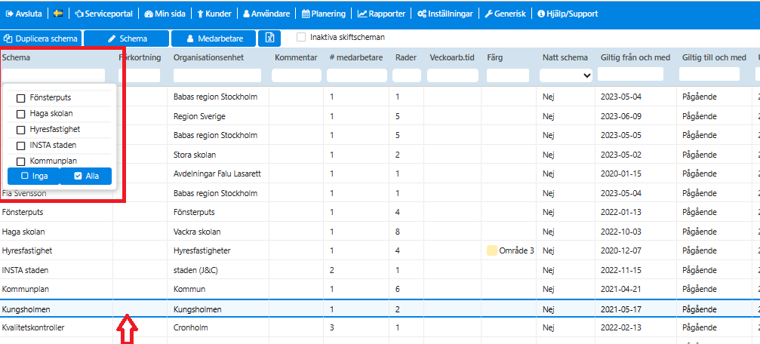
Task: Click the staden (J&C) organisation cell
Action: 195,270
